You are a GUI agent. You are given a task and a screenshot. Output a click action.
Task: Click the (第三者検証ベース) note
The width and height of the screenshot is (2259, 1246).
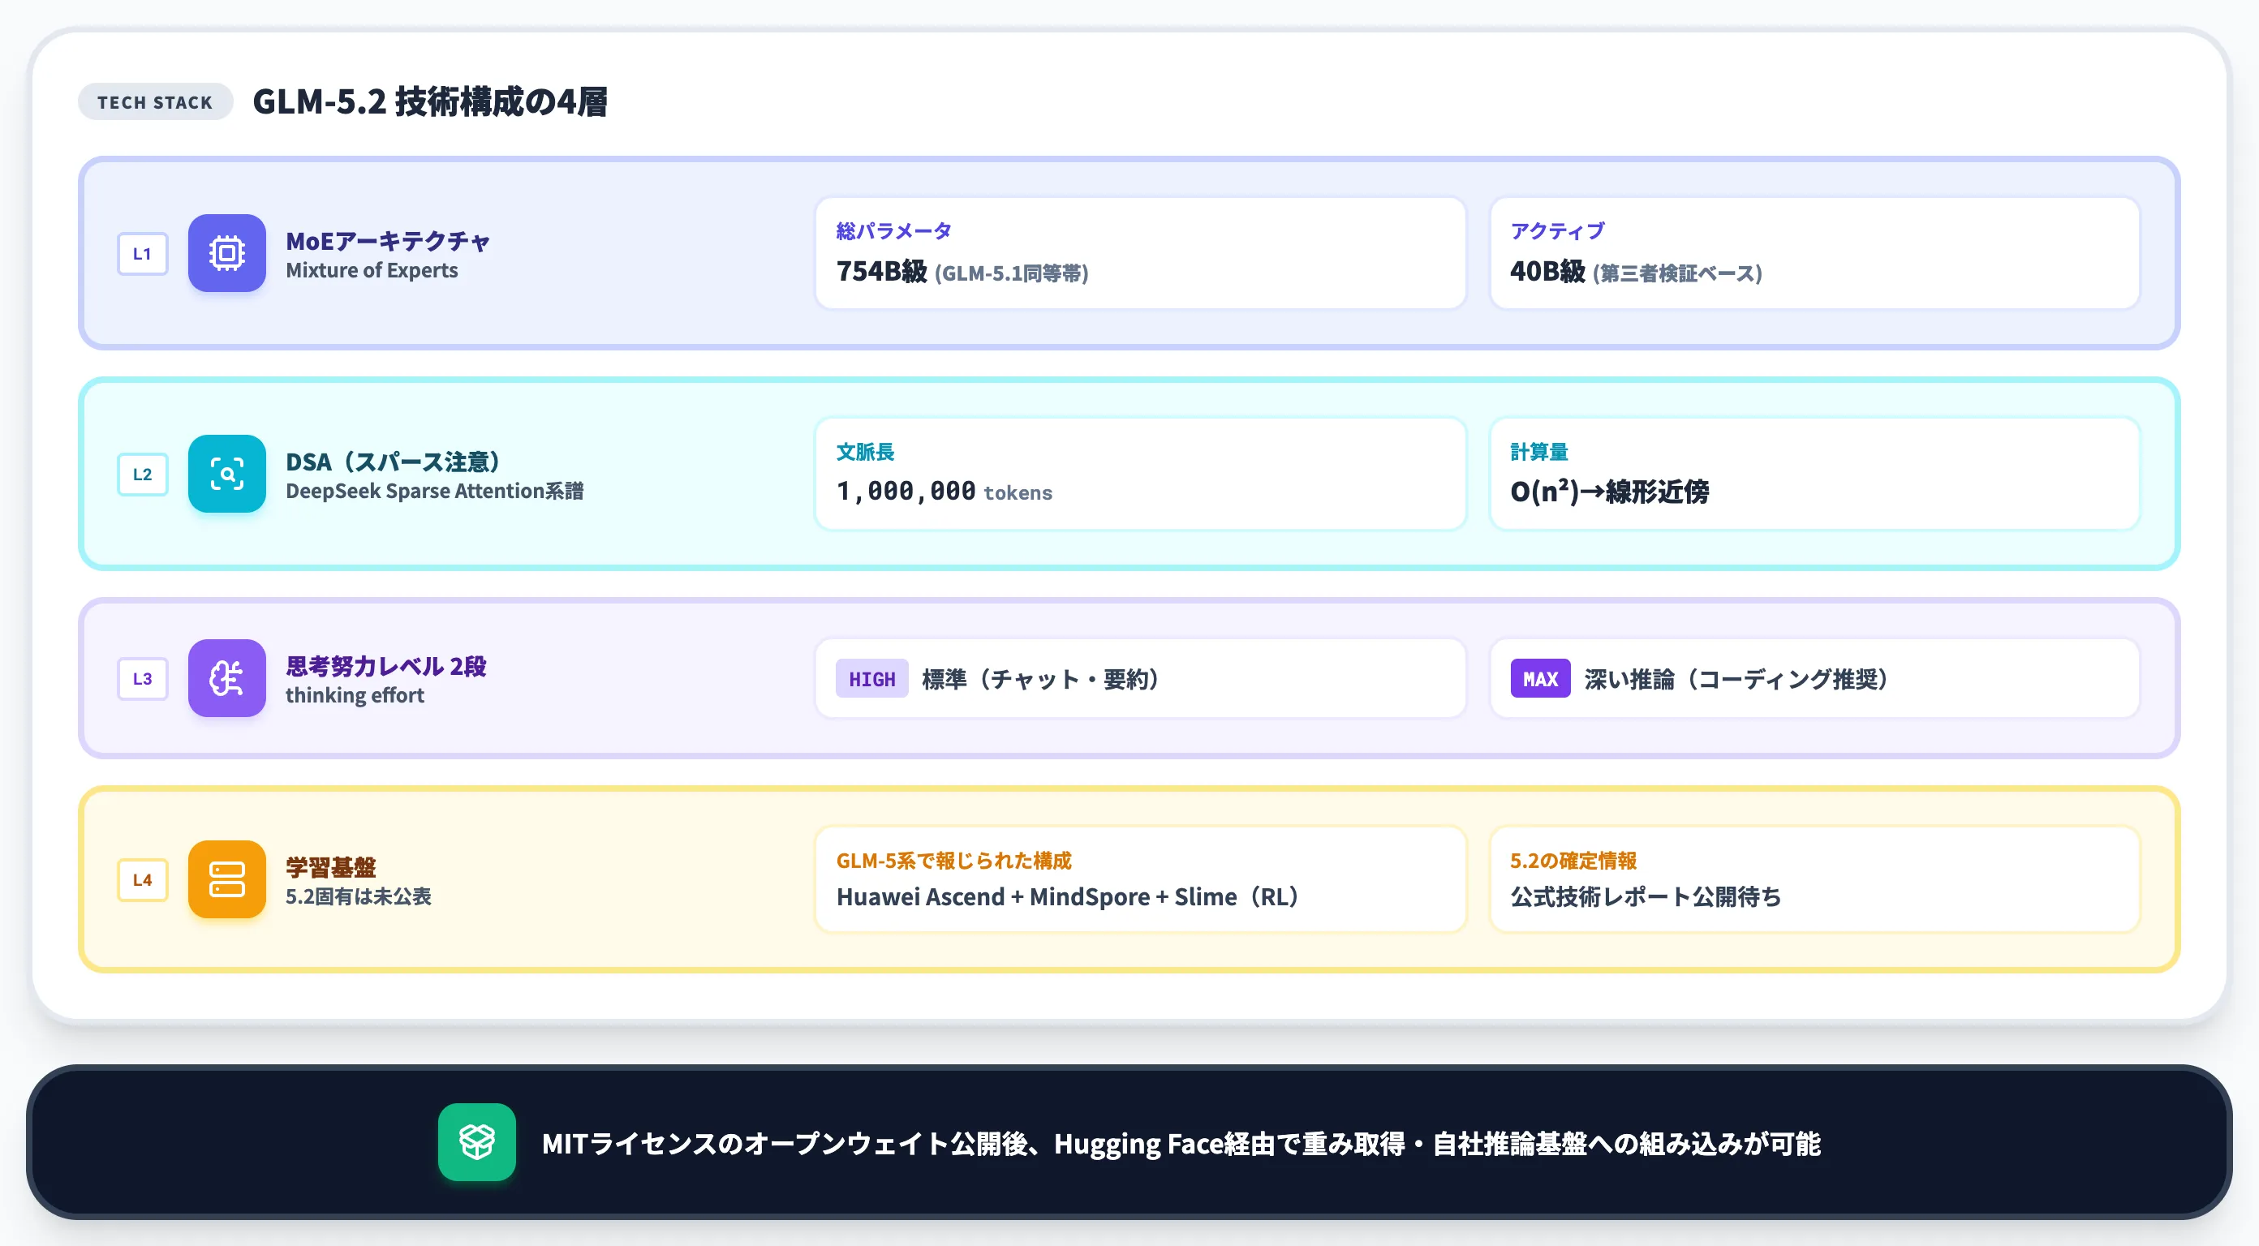[1677, 273]
